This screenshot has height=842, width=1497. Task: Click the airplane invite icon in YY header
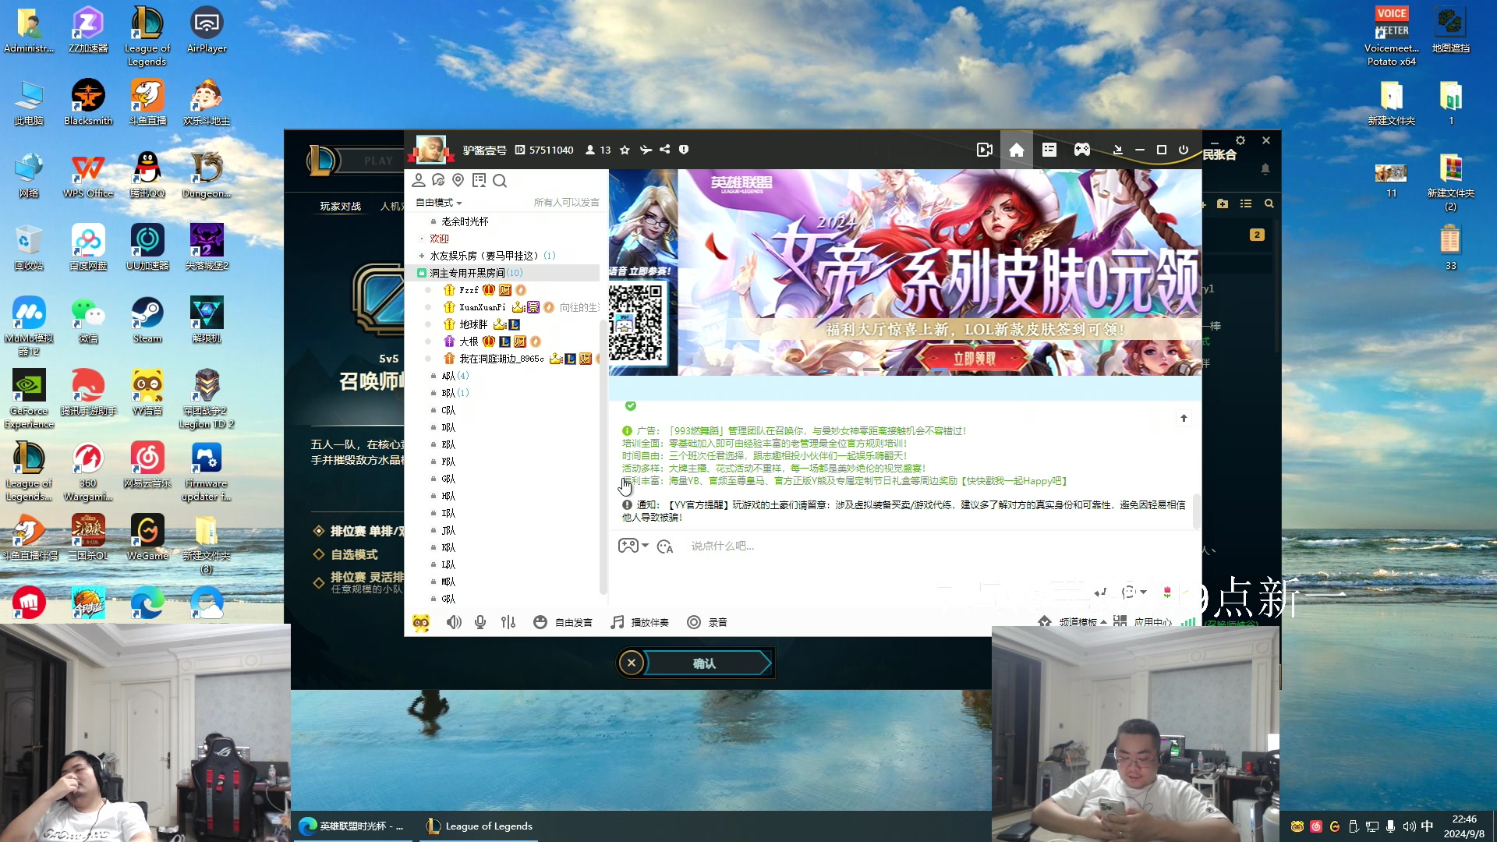[x=646, y=150]
